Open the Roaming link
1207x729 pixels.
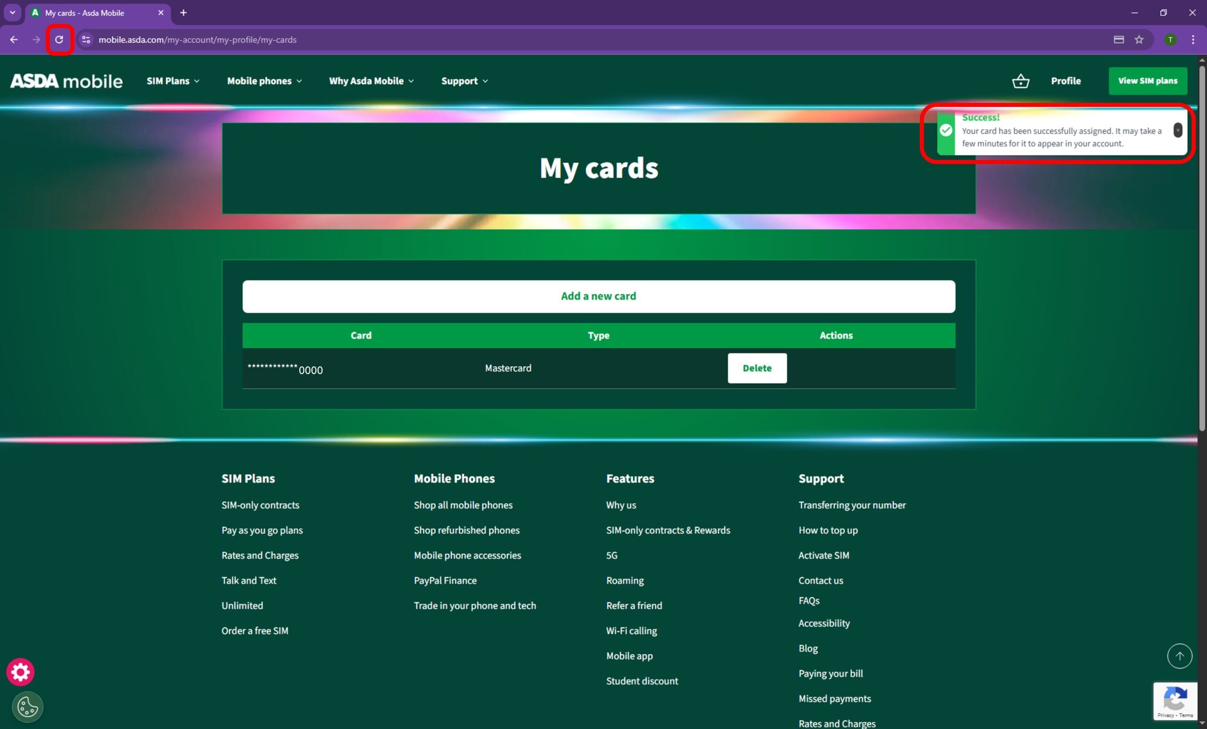pyautogui.click(x=625, y=580)
